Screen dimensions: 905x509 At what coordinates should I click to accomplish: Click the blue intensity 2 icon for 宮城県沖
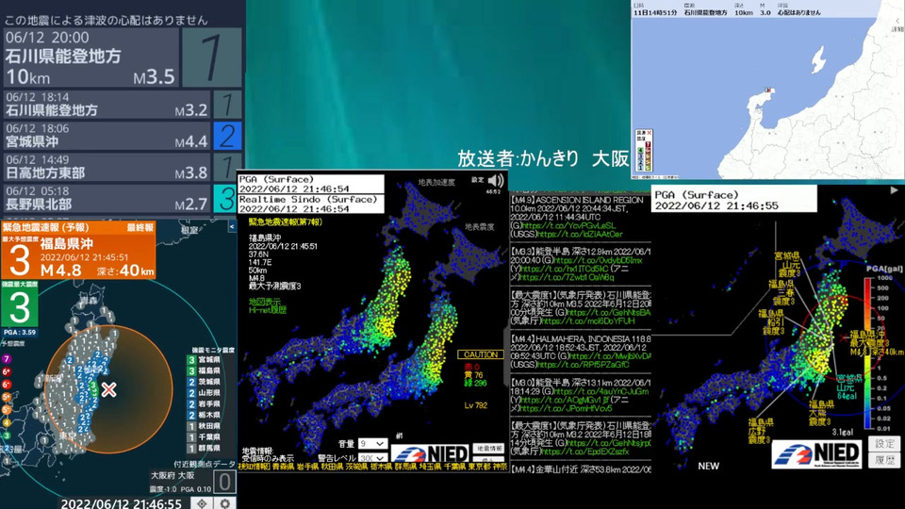(227, 136)
